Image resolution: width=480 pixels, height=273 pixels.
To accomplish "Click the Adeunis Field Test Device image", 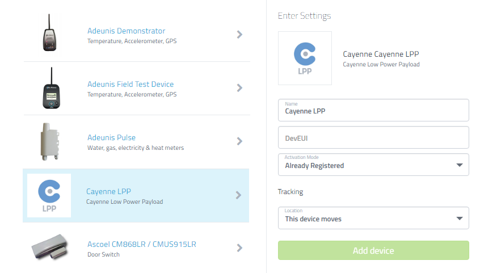I will pos(51,88).
